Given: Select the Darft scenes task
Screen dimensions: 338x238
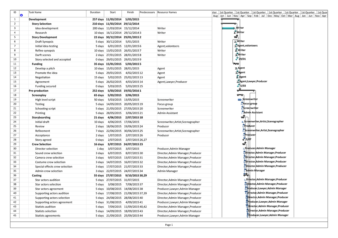Looking at the screenshot, I should [43, 55].
